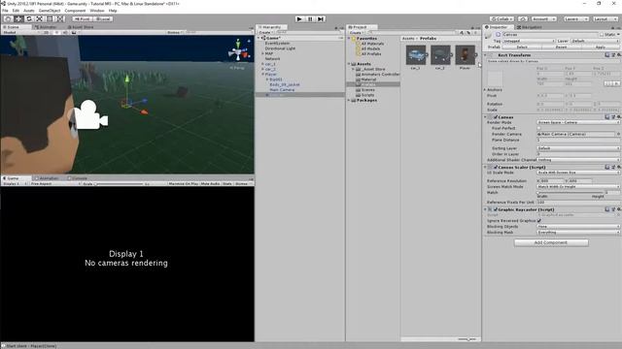Open the Assets menu
Image resolution: width=622 pixels, height=349 pixels.
pyautogui.click(x=29, y=11)
